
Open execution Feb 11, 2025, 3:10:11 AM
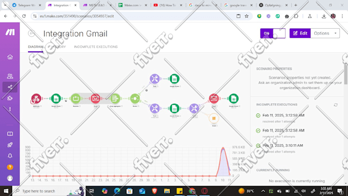(282, 145)
